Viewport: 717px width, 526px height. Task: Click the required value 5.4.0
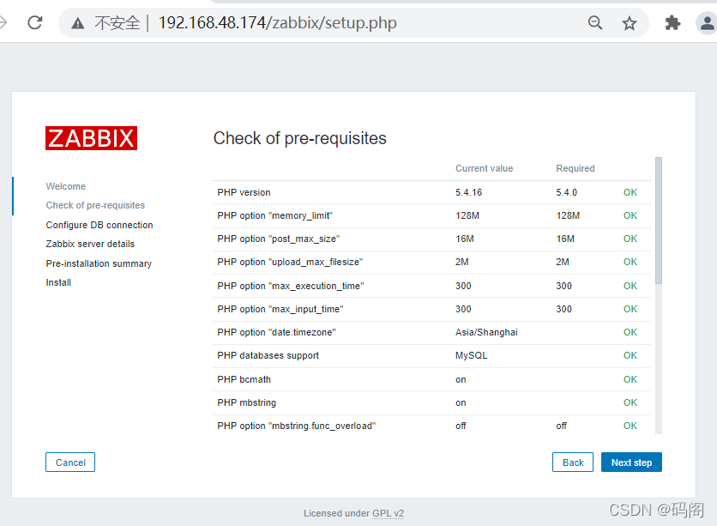(x=567, y=192)
